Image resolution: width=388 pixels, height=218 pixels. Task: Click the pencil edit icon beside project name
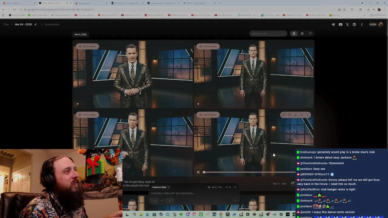click(x=35, y=25)
